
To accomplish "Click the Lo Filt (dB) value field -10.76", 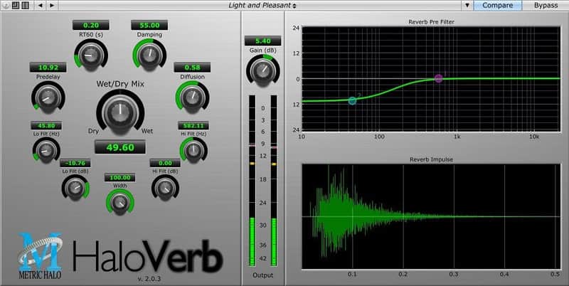I will tap(75, 164).
